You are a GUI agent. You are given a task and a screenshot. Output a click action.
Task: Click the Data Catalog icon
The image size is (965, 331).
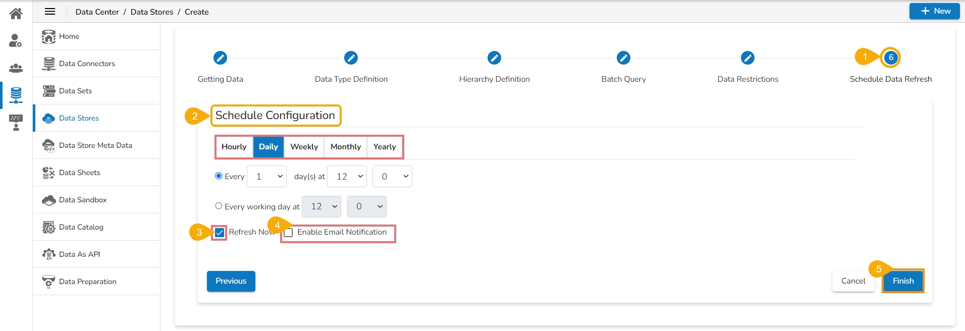pos(48,227)
